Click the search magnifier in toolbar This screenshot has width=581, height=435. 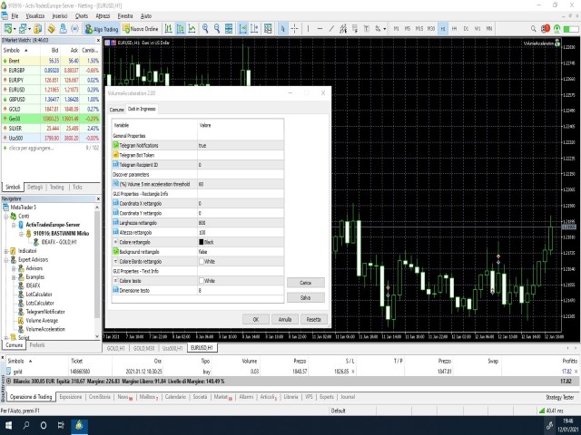coord(533,28)
